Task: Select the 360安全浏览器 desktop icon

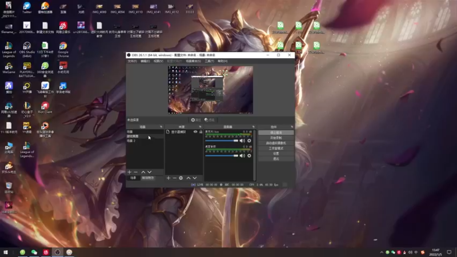Action: [45, 70]
